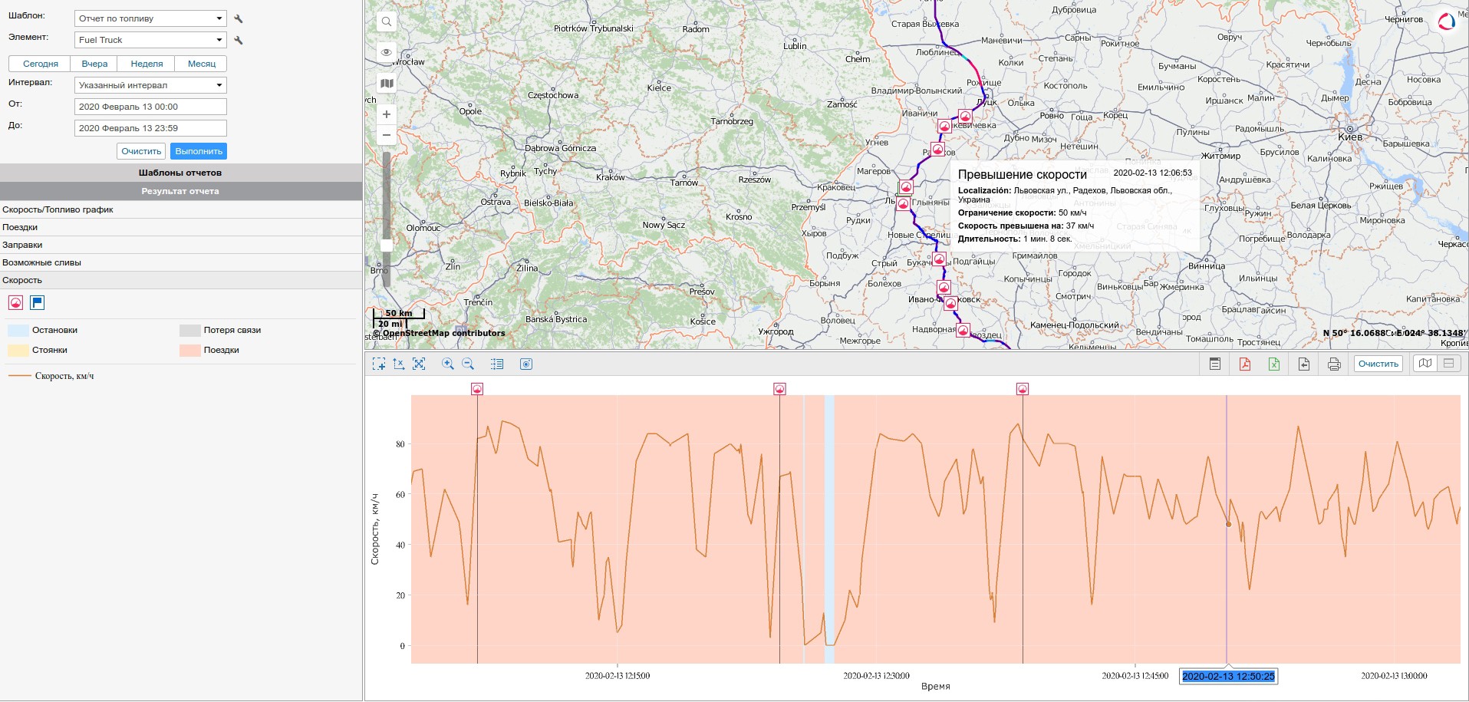Click second speeding marker above the chart
The width and height of the screenshot is (1469, 702).
[779, 390]
